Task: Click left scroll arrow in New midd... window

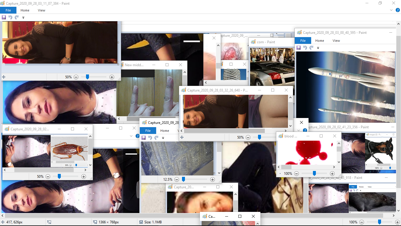Action: tap(119, 119)
